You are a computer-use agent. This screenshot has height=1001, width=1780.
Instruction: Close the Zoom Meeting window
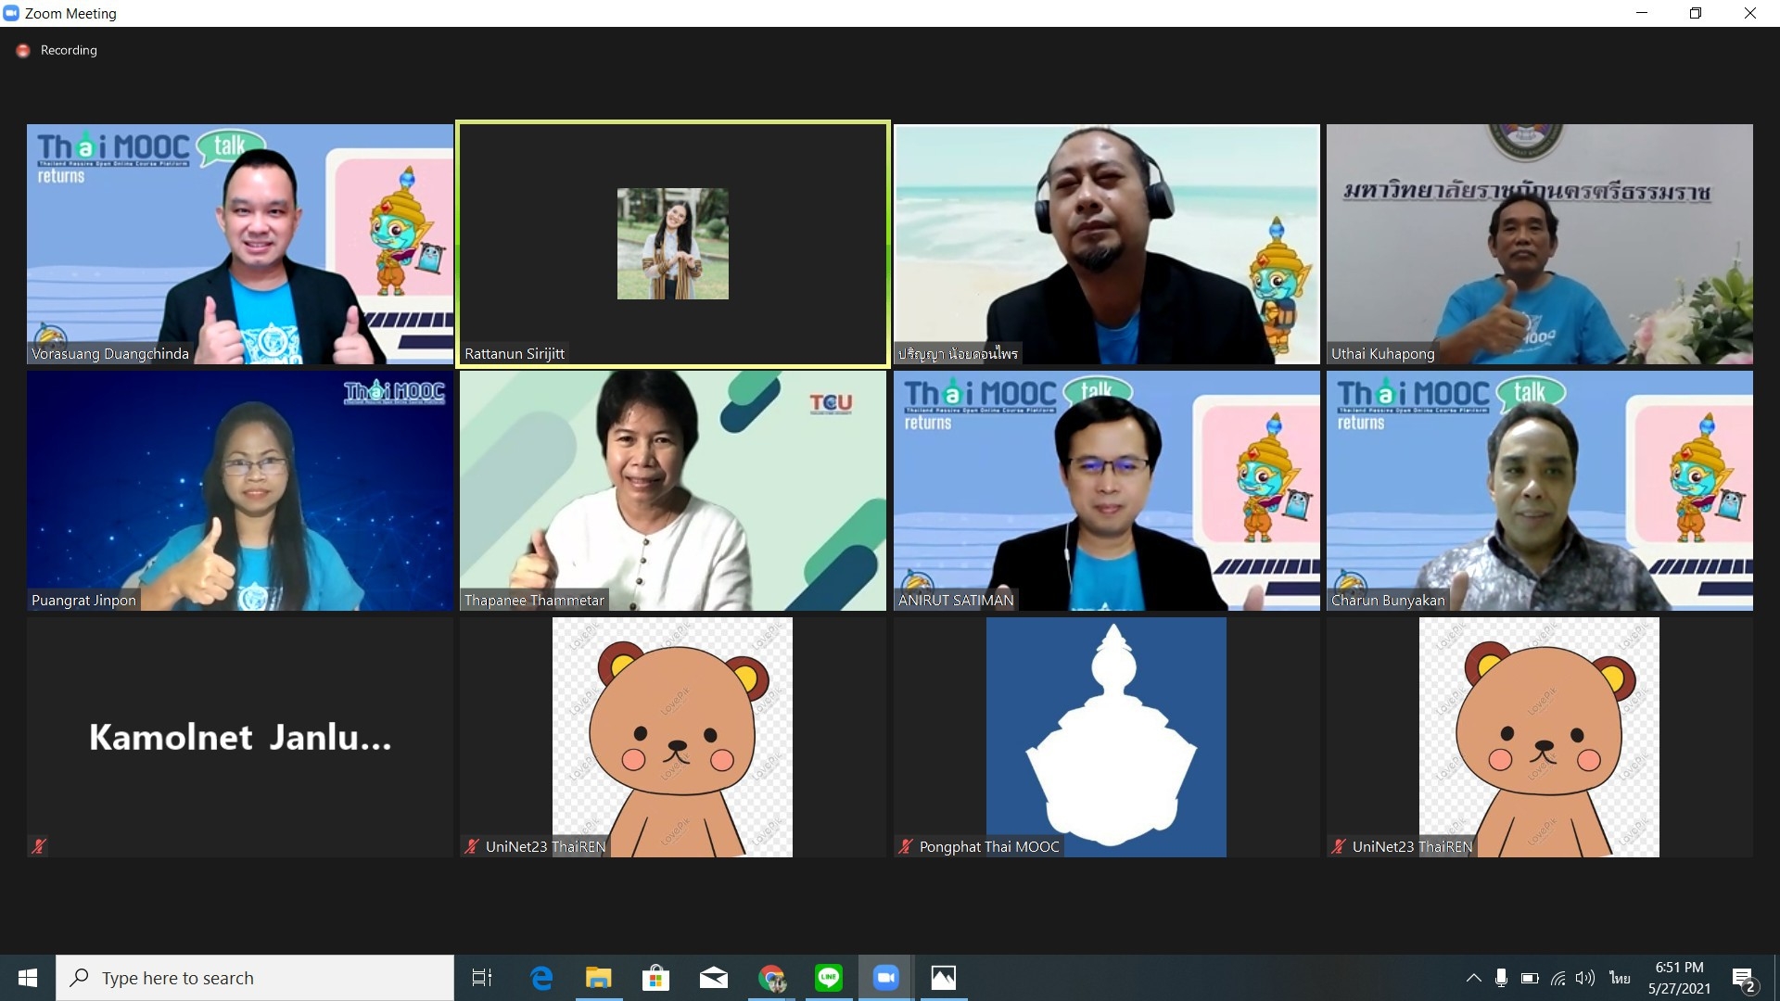click(1750, 13)
